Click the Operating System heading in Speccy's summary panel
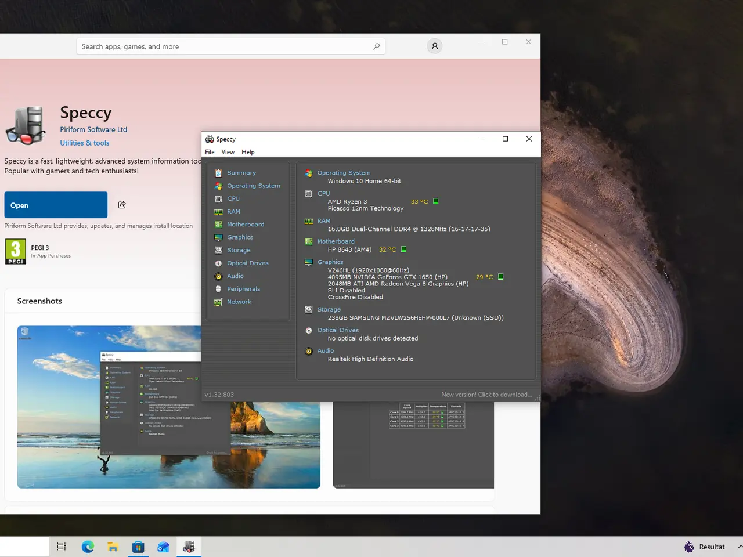 (344, 173)
